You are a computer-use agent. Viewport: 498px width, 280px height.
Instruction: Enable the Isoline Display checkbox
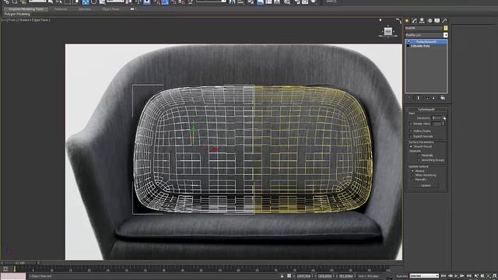pyautogui.click(x=411, y=131)
